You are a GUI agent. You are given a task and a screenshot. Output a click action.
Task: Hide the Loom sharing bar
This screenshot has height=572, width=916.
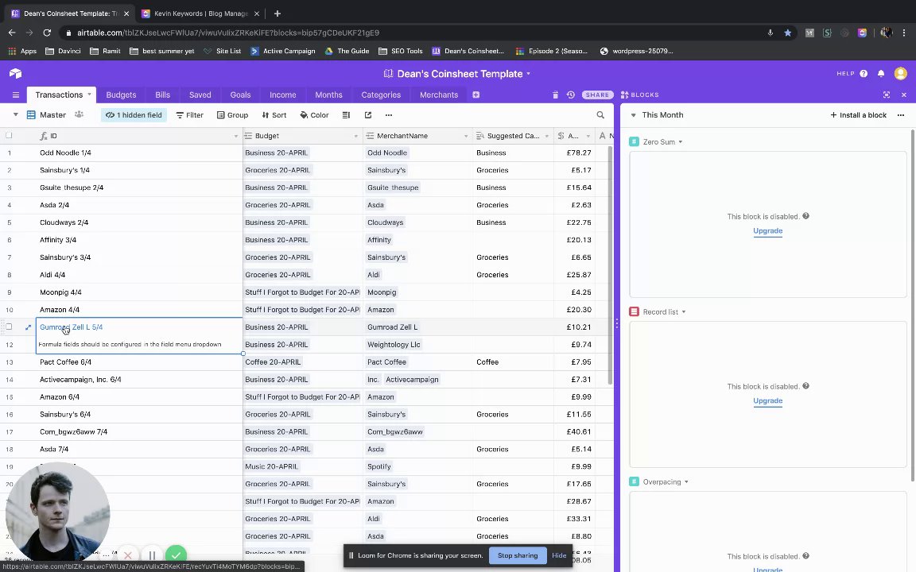click(559, 555)
